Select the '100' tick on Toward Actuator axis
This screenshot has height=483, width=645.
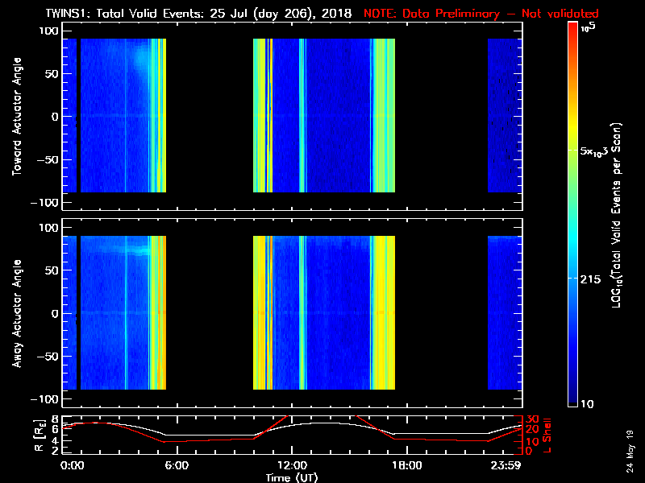49,31
